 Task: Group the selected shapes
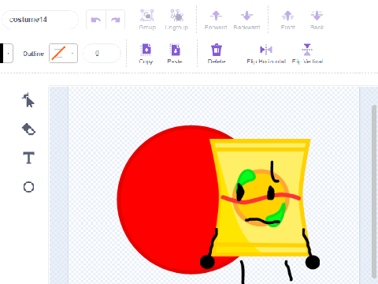click(x=147, y=20)
